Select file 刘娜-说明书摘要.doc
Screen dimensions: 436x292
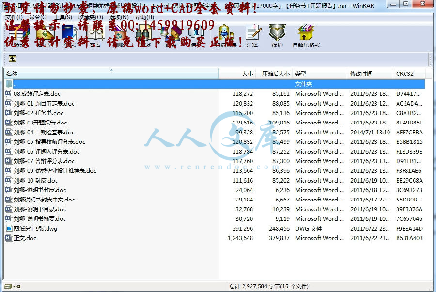pos(215,219)
